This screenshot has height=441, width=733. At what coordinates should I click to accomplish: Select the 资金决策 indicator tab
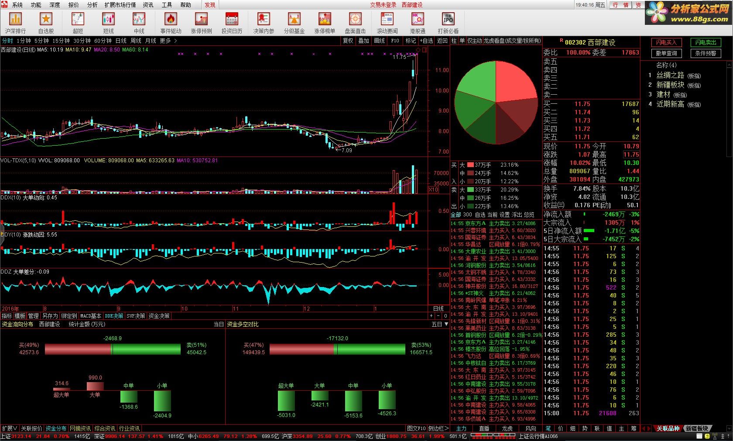(x=159, y=316)
